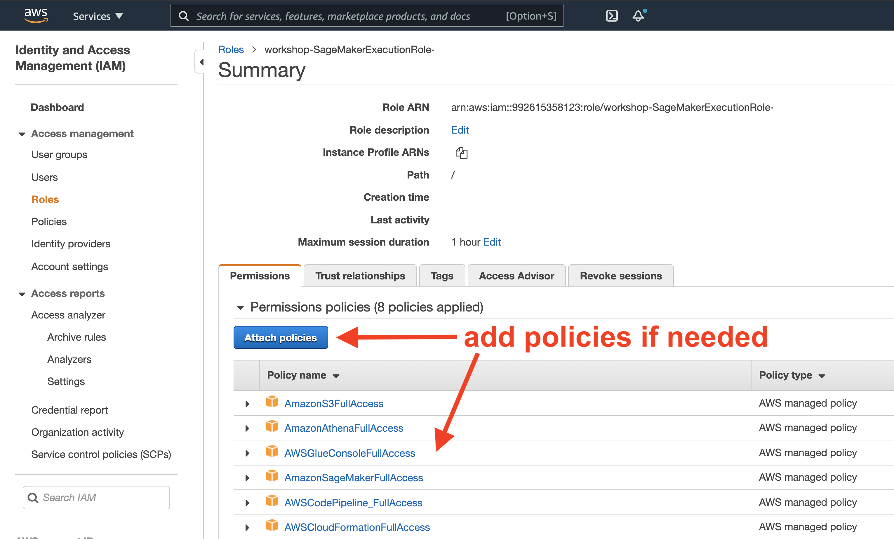
Task: Expand the AmazonSageMakerFullAccess policy row
Action: pos(248,478)
